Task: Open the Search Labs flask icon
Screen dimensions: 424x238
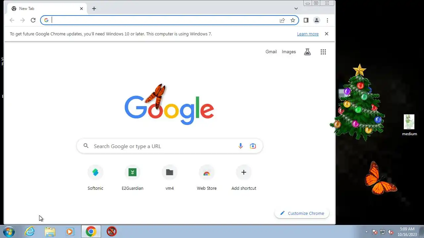Action: (x=307, y=52)
